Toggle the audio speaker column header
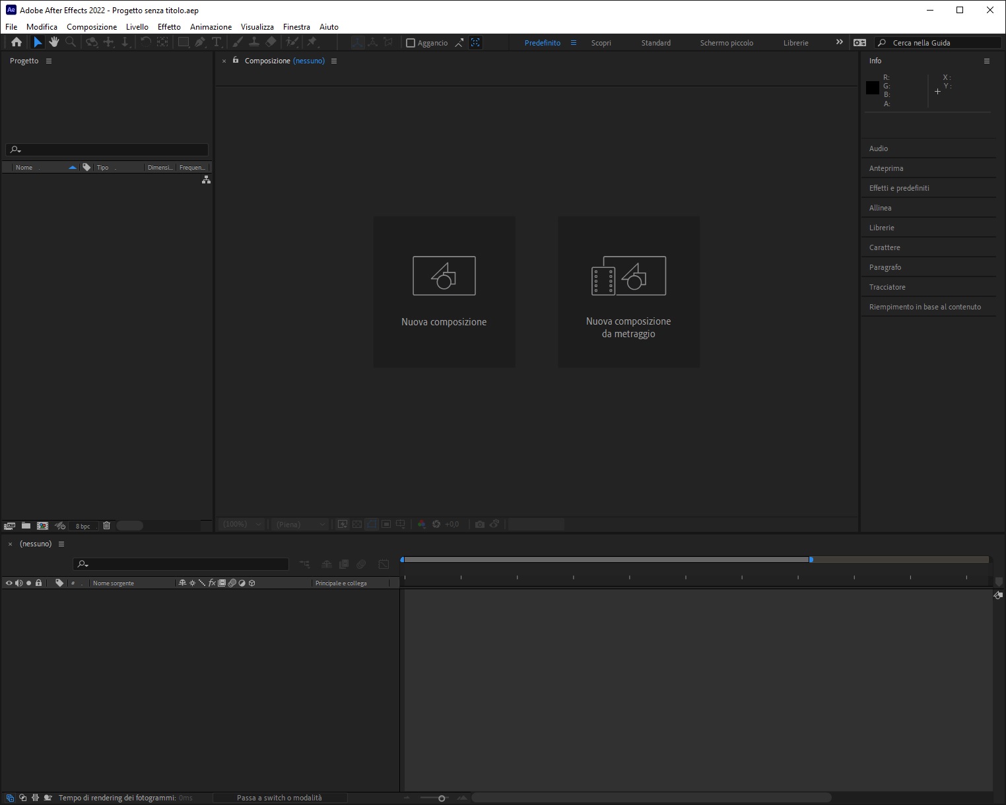The height and width of the screenshot is (805, 1006). click(x=18, y=583)
